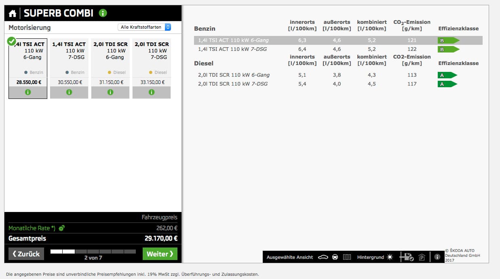Go back with the Zurück button
Viewport: 500px width, 279px height.
pos(26,254)
